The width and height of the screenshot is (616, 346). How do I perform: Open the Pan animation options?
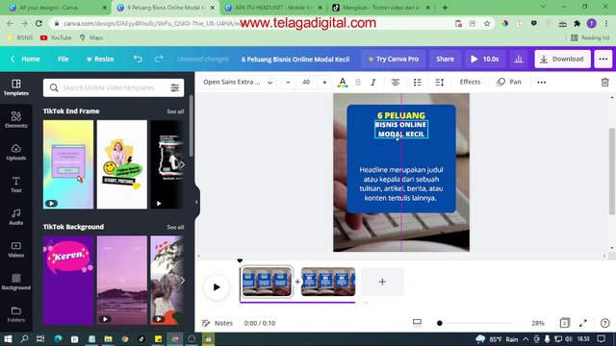509,82
